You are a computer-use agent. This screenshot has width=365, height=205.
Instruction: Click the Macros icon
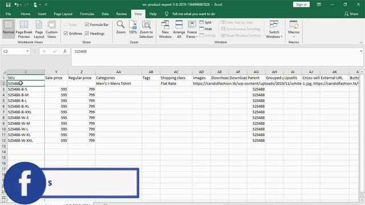click(x=294, y=24)
